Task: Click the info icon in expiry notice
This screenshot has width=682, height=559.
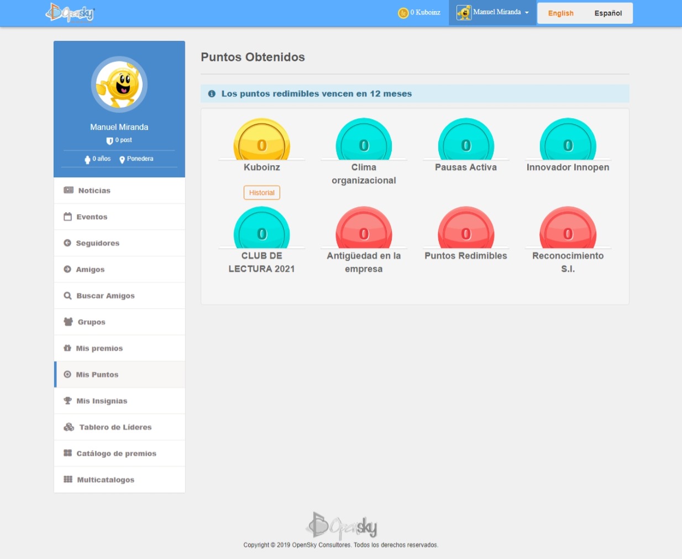Action: [x=212, y=94]
